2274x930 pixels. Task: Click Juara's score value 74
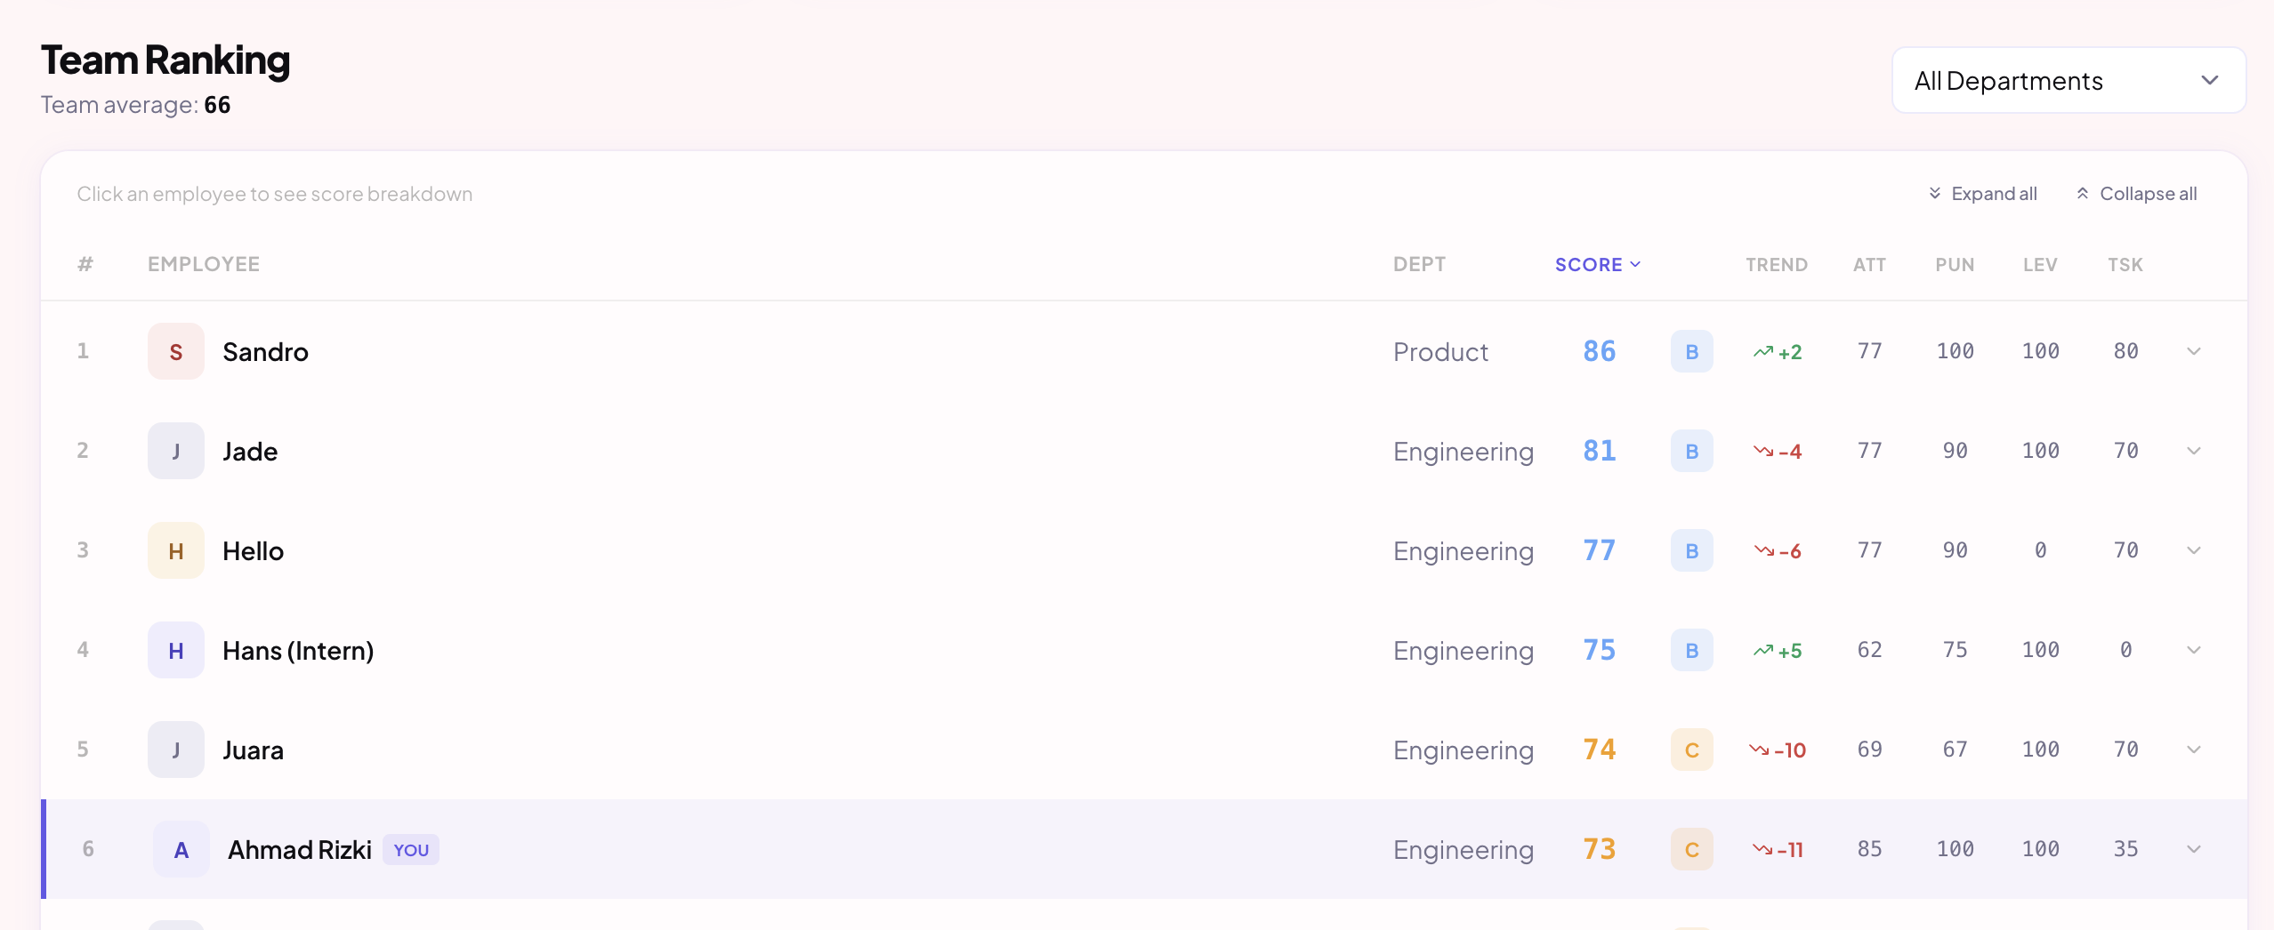click(x=1599, y=750)
